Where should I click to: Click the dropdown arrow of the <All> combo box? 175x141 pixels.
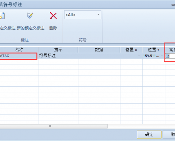(x=98, y=14)
